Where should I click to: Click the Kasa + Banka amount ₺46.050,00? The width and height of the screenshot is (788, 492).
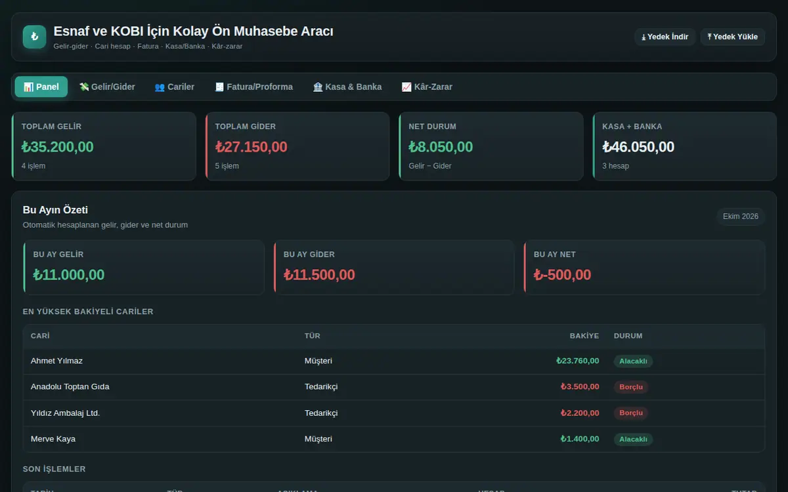(x=638, y=147)
